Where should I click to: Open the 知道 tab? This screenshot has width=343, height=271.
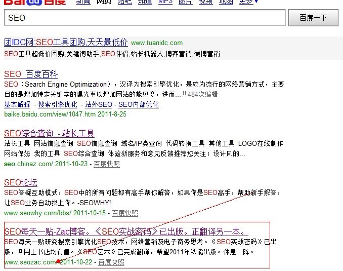[145, 2]
